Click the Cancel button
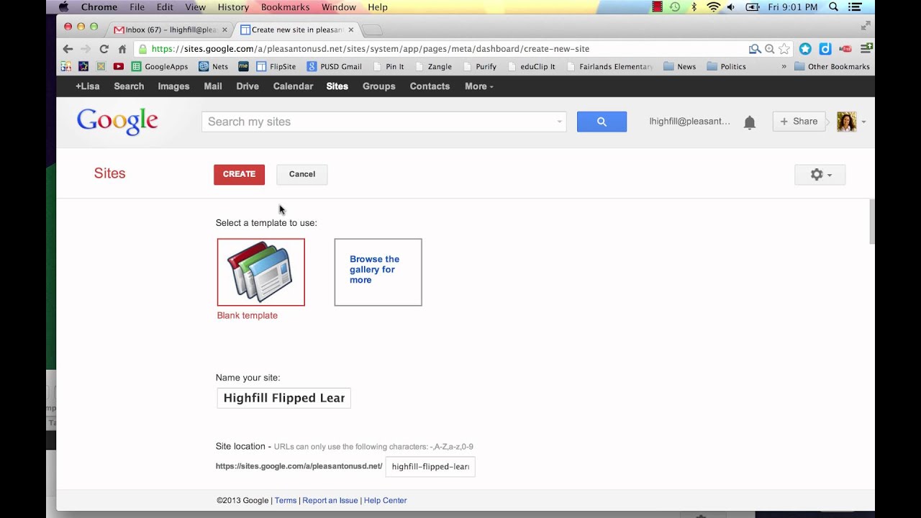The image size is (921, 518). [302, 174]
